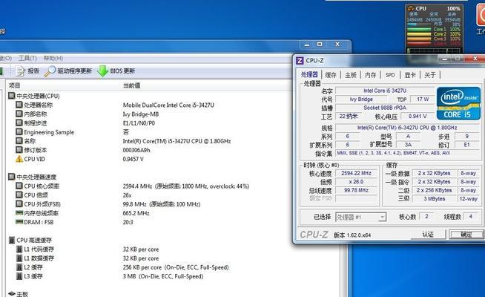Screen dimensions: 485x297
Task: Click the 报告 toolbar button label
Action: [x=33, y=71]
